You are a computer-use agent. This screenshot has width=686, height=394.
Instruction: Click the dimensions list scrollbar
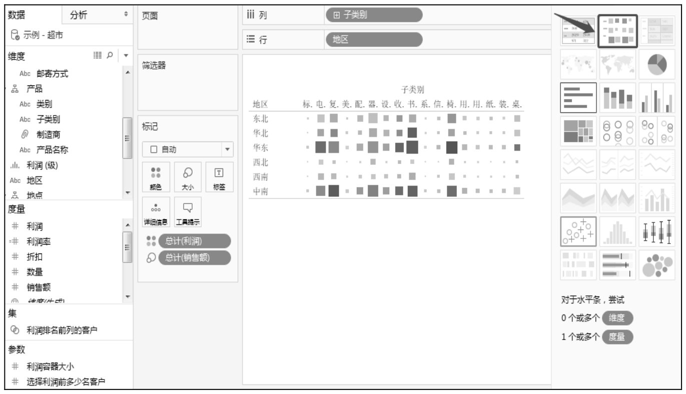click(126, 130)
